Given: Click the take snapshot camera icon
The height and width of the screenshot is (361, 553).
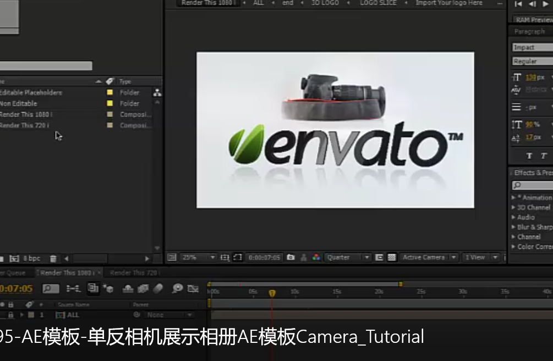Looking at the screenshot, I should point(291,258).
